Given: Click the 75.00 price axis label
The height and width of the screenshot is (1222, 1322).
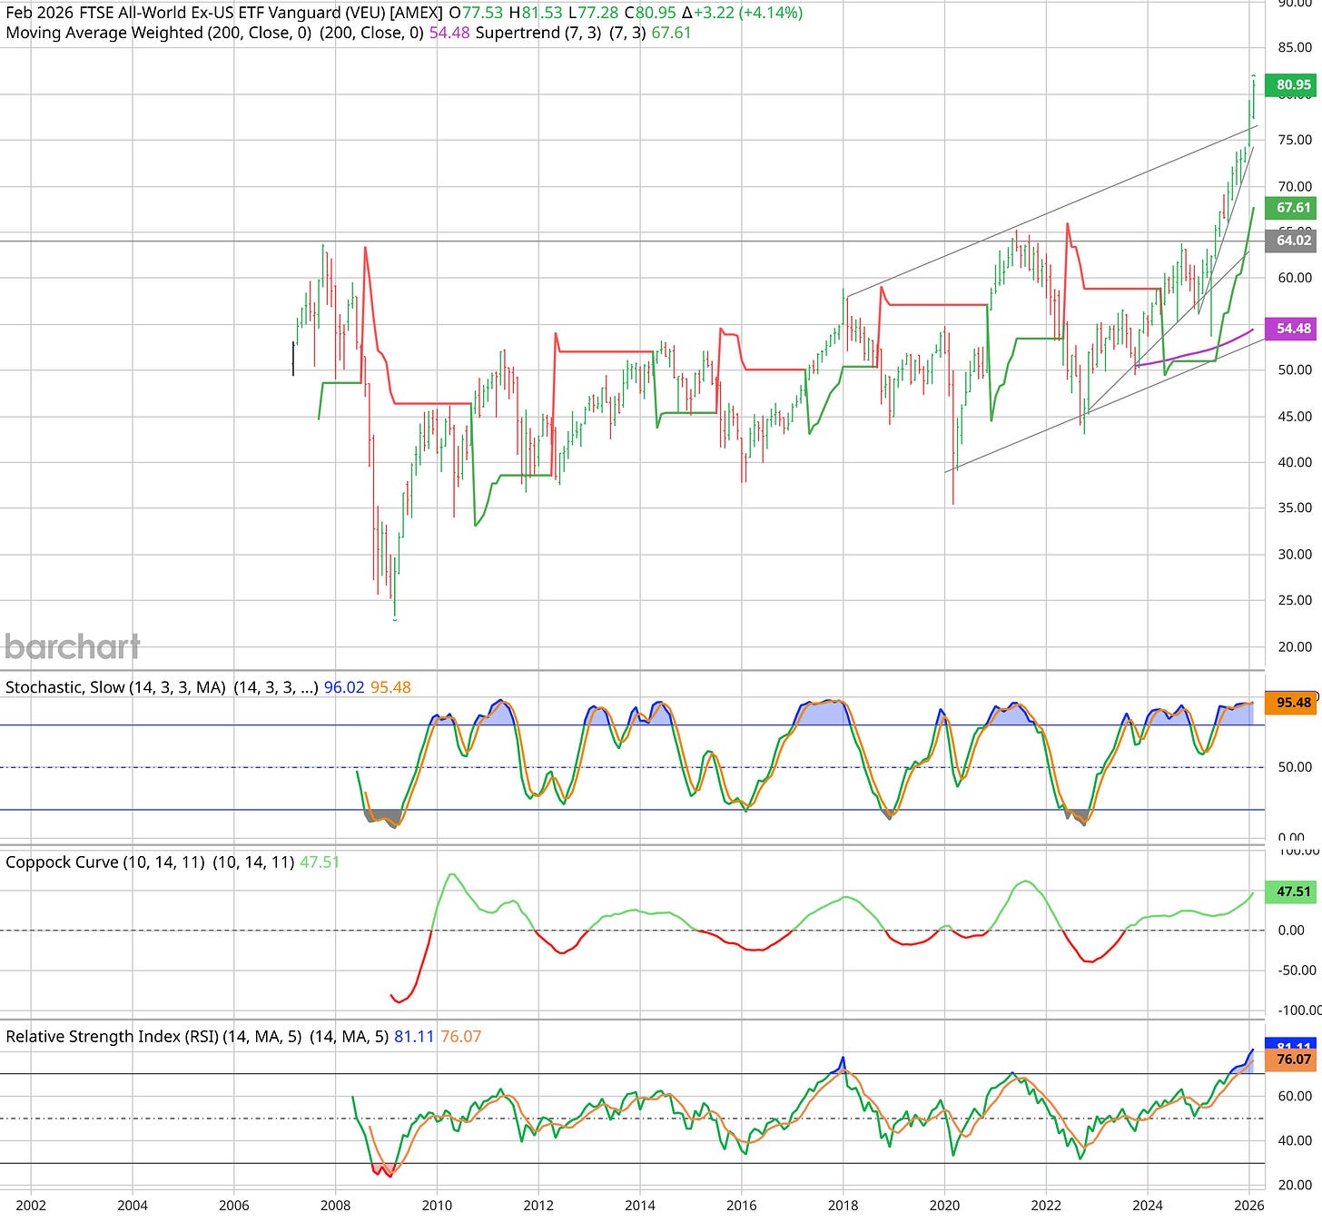Looking at the screenshot, I should click(1294, 140).
